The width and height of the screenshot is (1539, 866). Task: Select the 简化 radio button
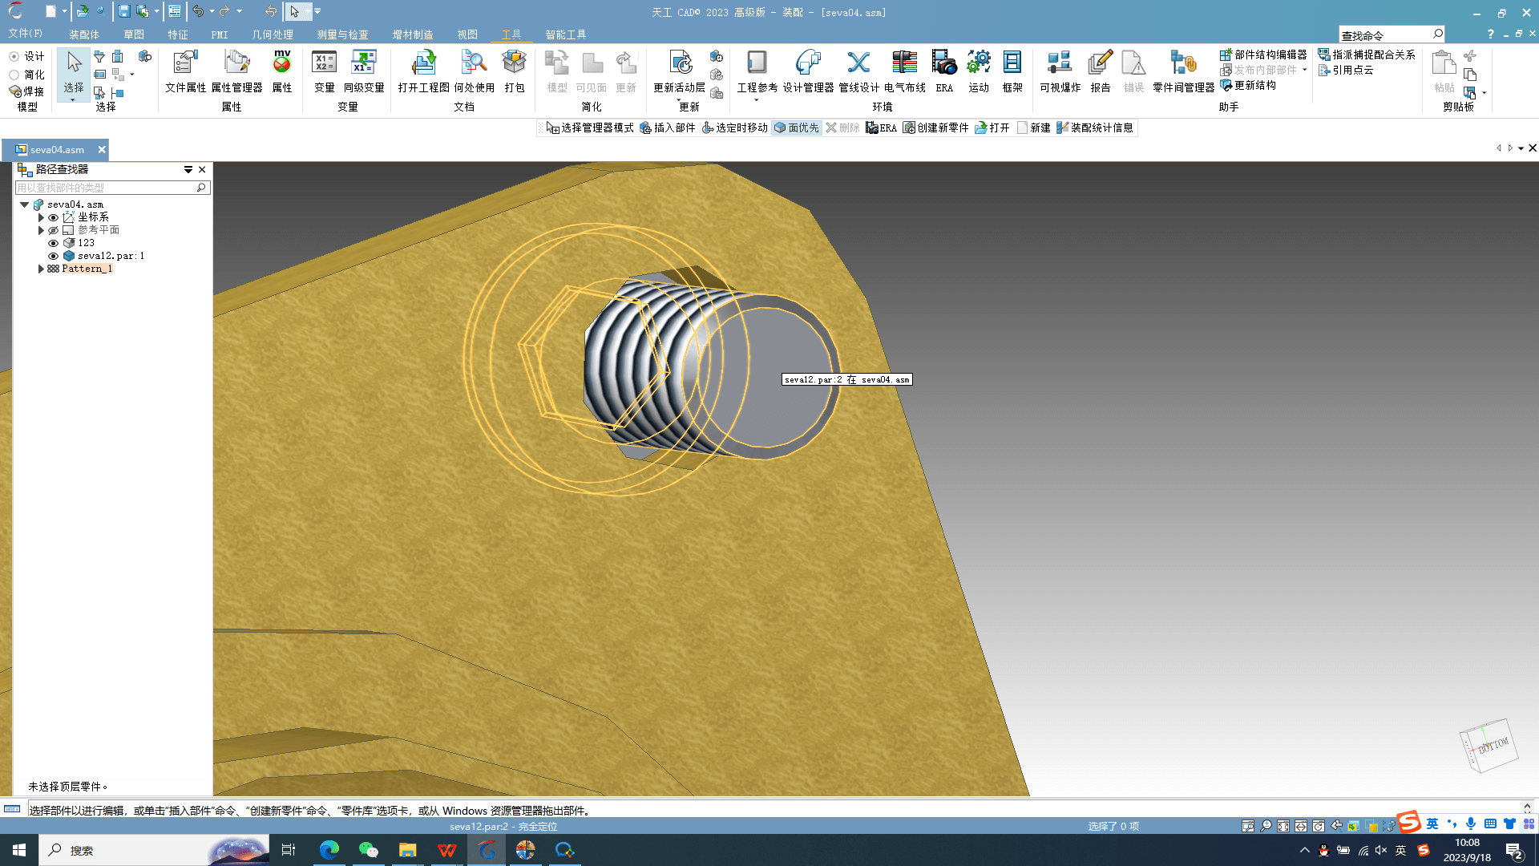point(14,75)
